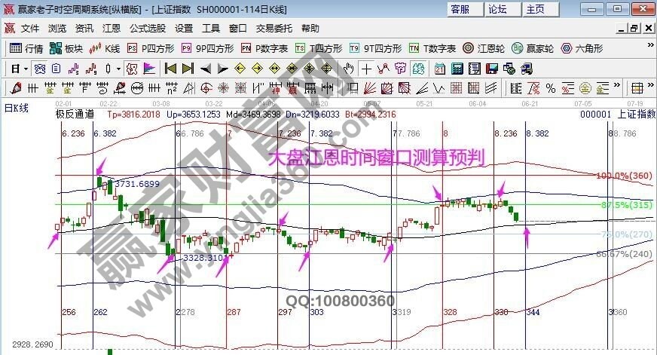The width and height of the screenshot is (657, 355).
Task: Open the candlestick style dropdown arrow
Action: click(118, 69)
